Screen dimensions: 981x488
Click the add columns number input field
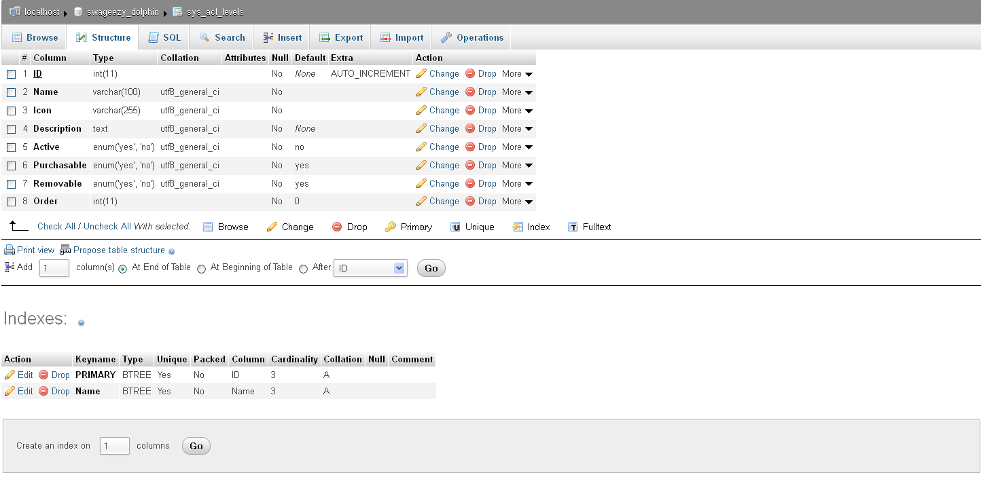click(54, 268)
